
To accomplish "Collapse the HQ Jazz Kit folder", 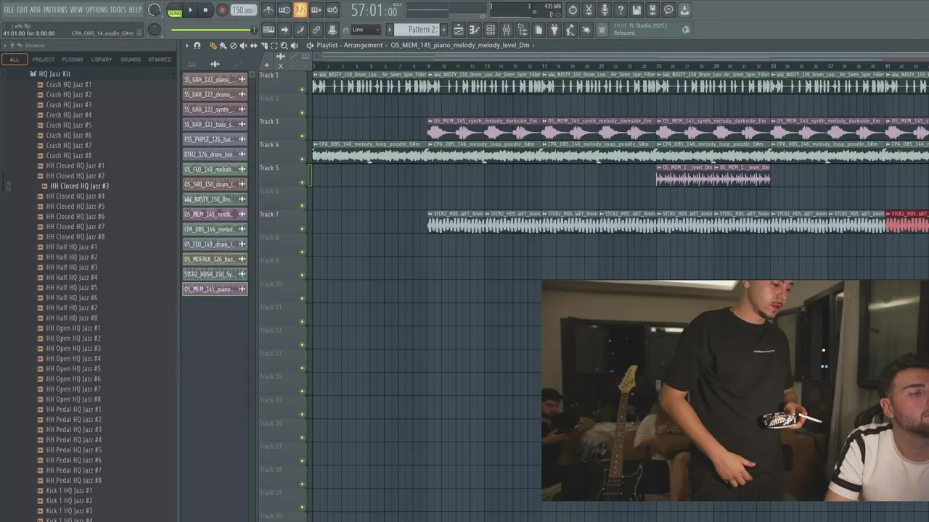I will pyautogui.click(x=54, y=74).
